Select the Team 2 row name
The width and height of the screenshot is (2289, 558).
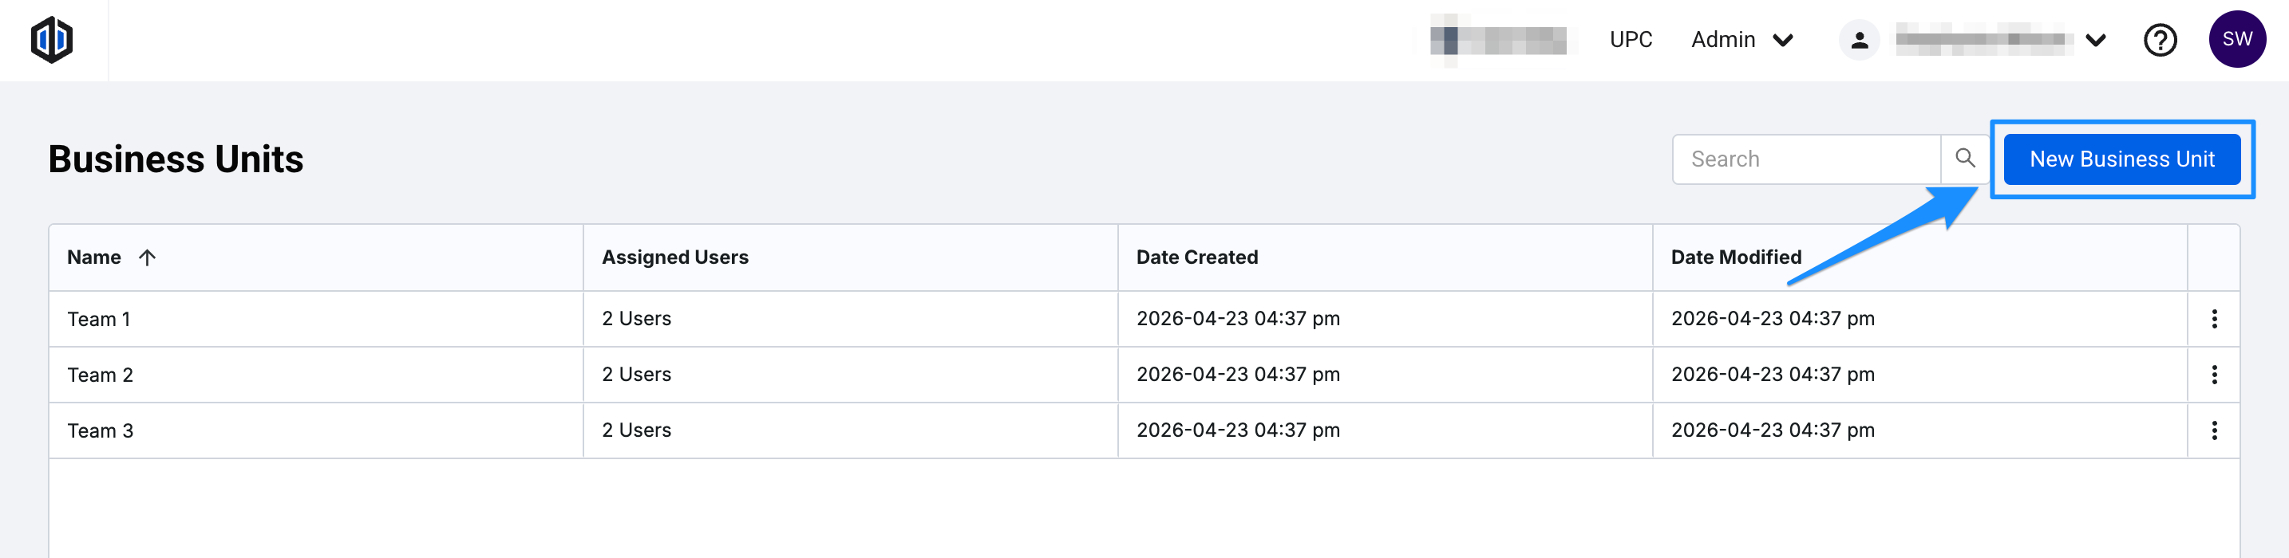[x=101, y=375]
